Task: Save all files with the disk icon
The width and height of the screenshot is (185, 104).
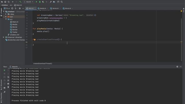Action: (5, 2)
